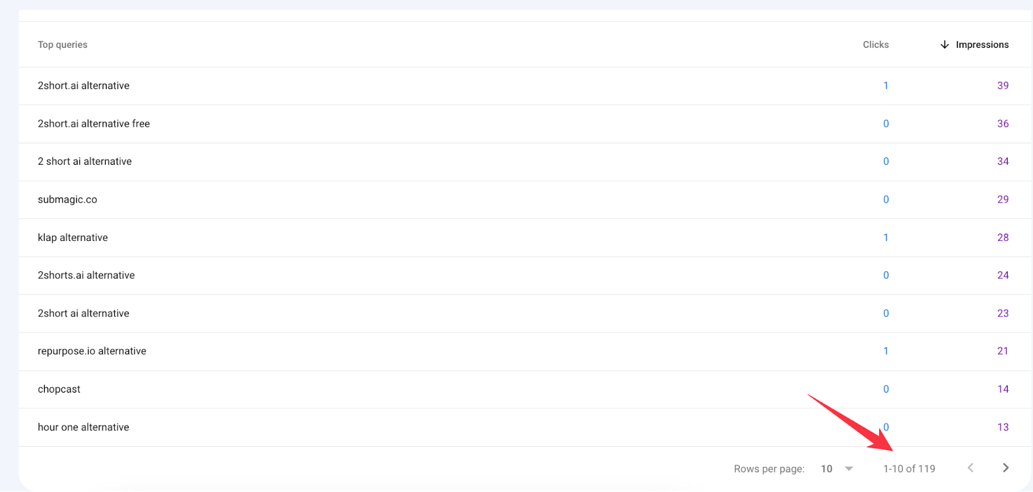The image size is (1033, 492).
Task: Open the Rows per page dropdown
Action: click(837, 469)
